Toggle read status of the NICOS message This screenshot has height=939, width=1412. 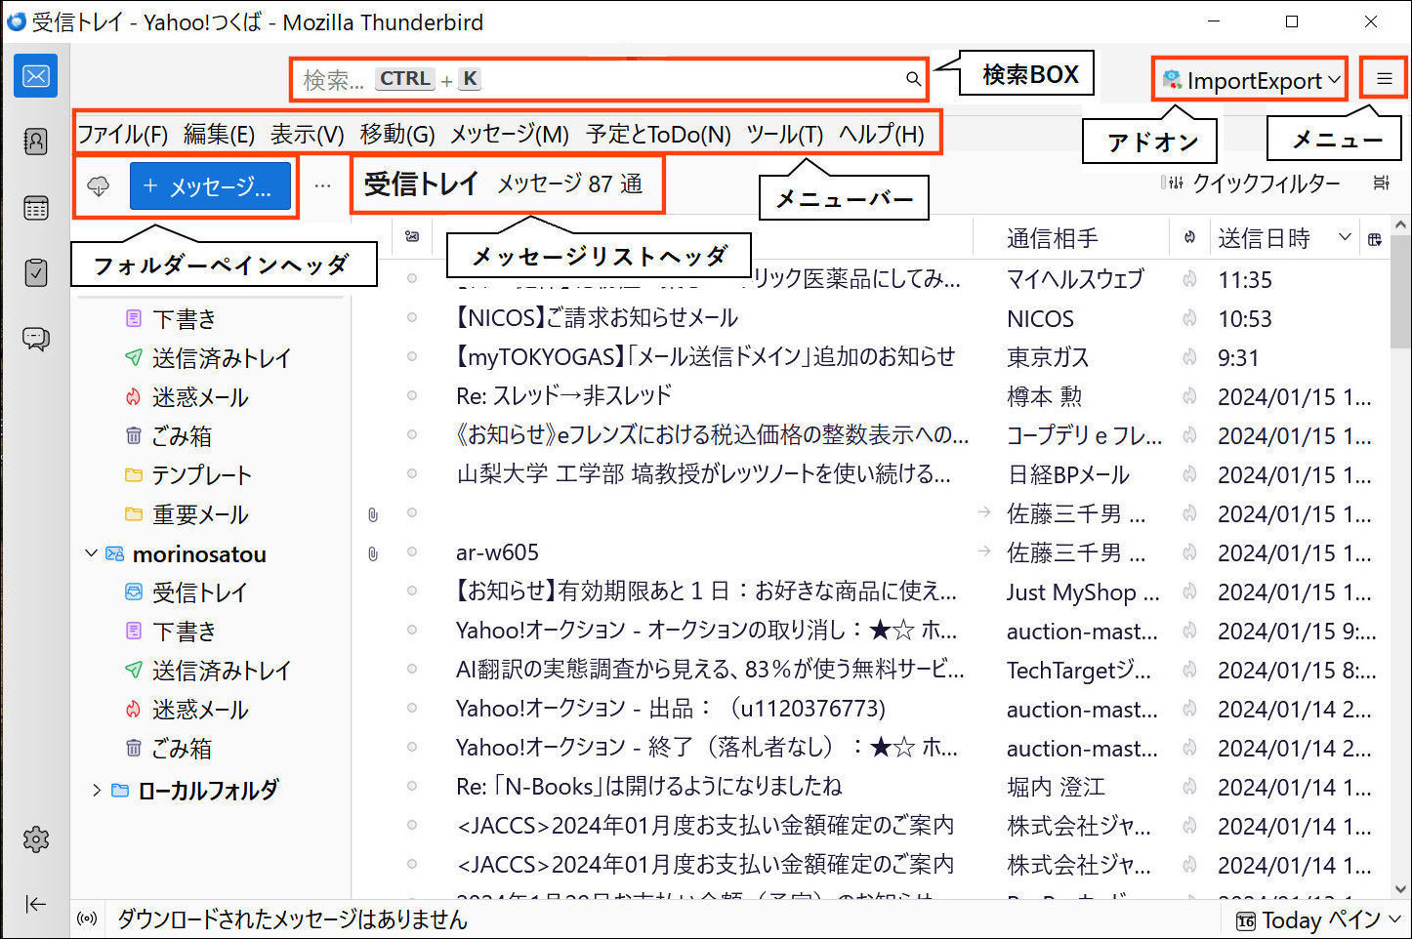[x=412, y=318]
